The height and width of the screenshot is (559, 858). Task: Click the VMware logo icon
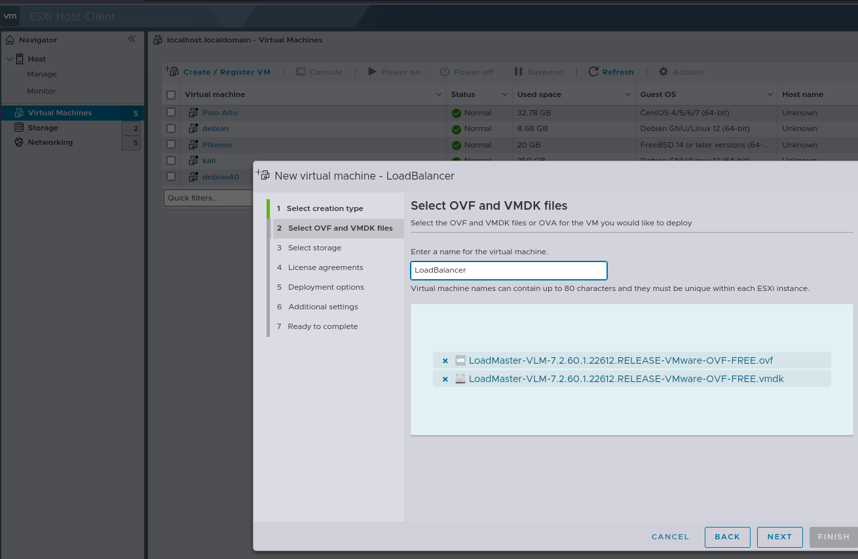[x=10, y=16]
